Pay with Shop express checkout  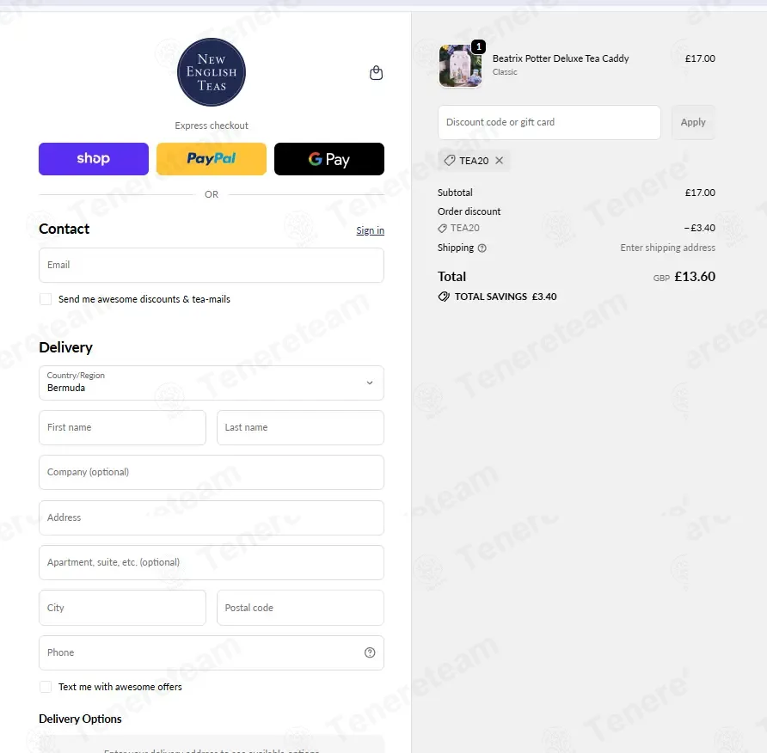(94, 159)
